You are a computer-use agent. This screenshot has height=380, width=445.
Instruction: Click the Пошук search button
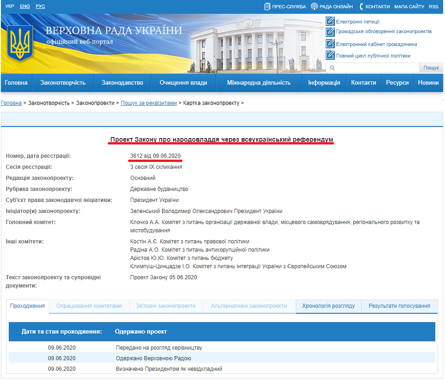pyautogui.click(x=431, y=68)
